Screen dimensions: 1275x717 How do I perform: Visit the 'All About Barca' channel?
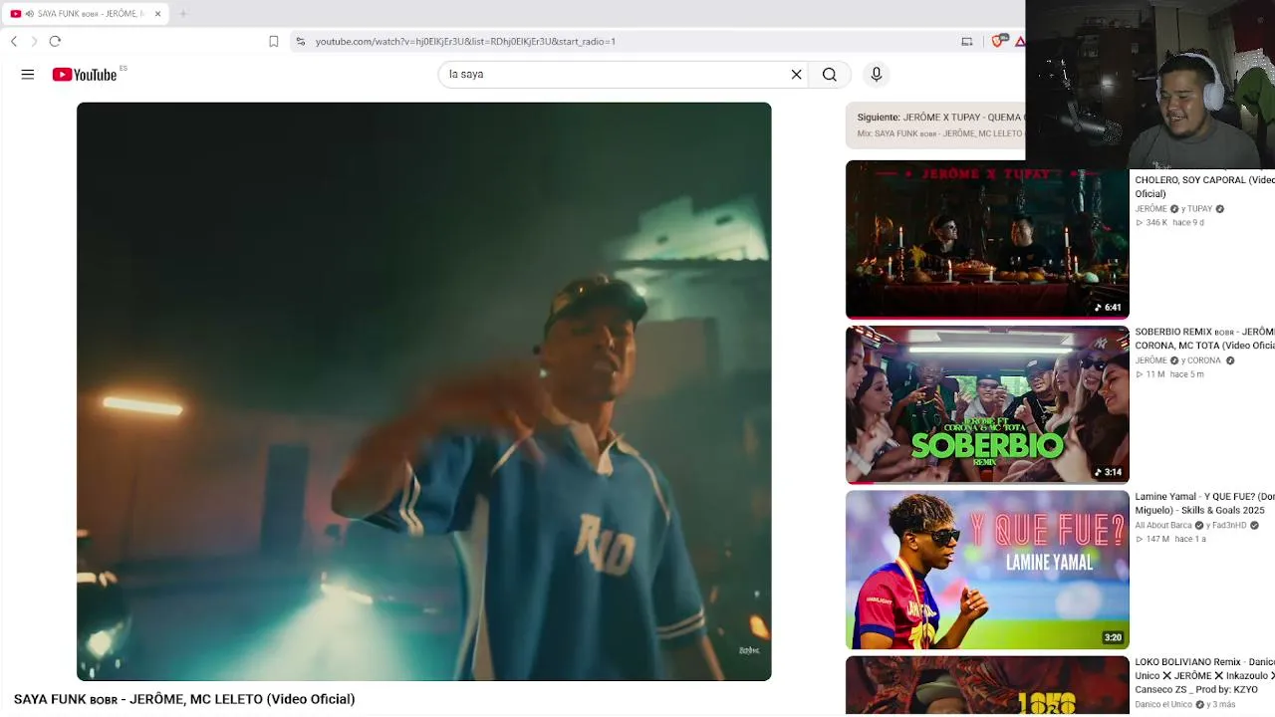[x=1163, y=525]
